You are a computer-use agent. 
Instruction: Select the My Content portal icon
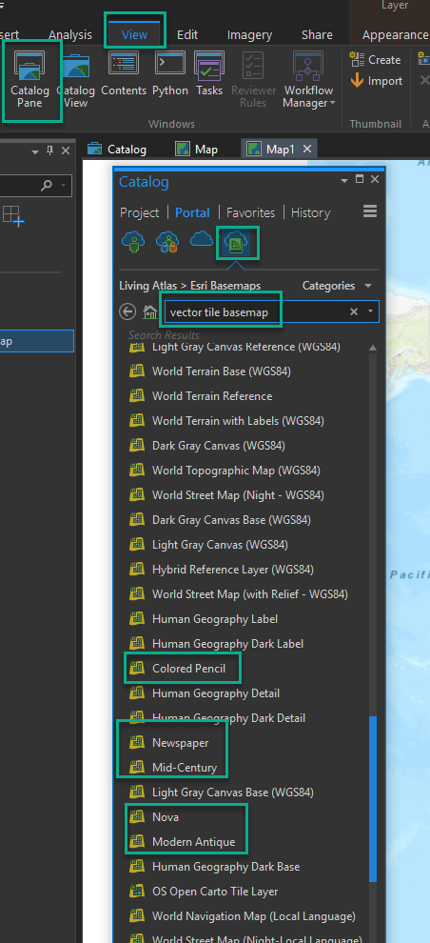133,242
